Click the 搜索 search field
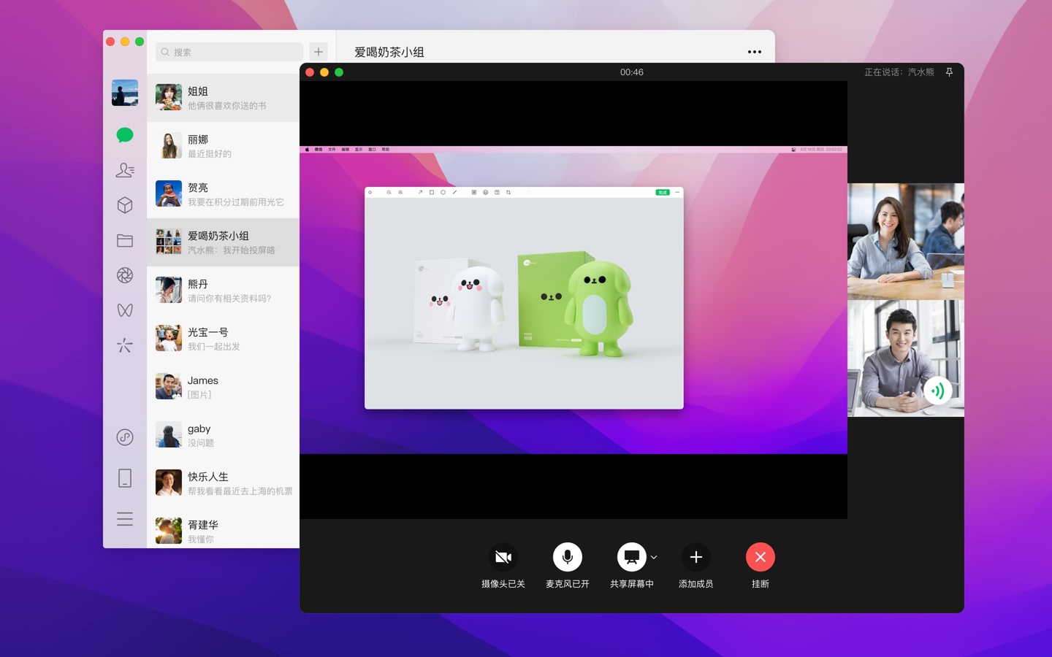Screen dimensions: 1052x657 pos(229,52)
